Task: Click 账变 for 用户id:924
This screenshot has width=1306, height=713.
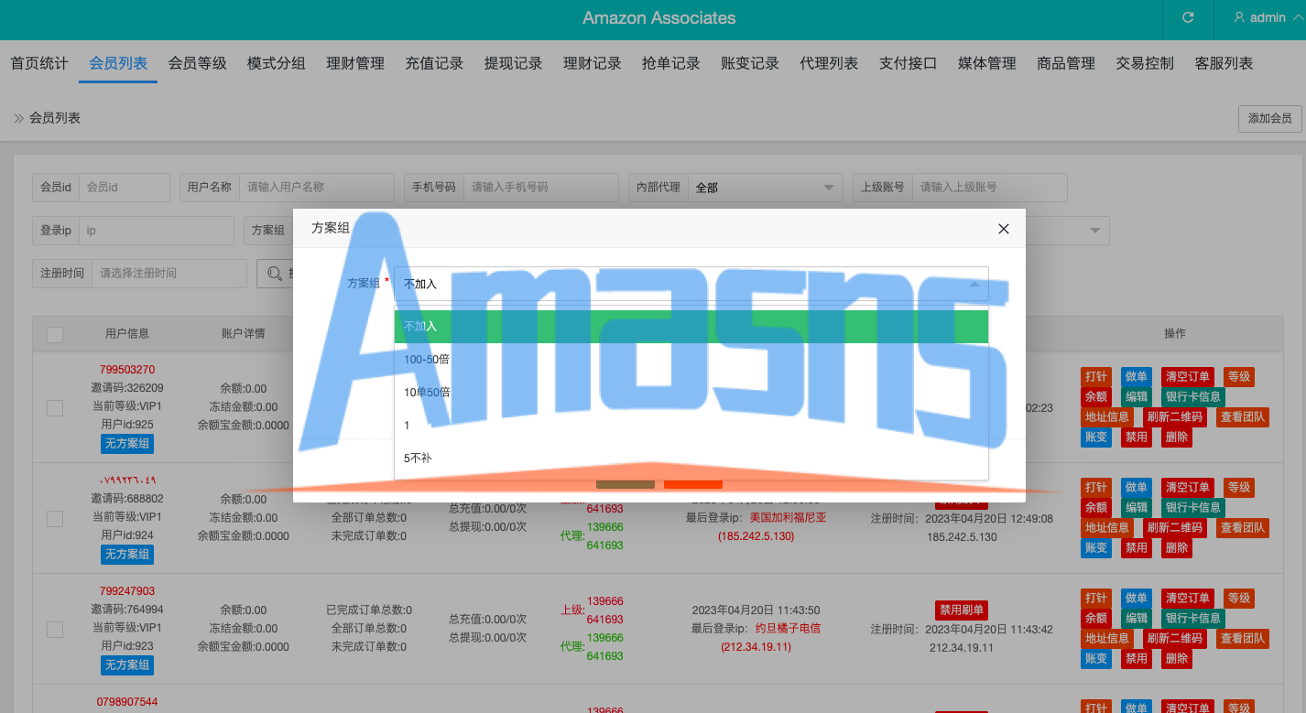Action: pos(1096,548)
